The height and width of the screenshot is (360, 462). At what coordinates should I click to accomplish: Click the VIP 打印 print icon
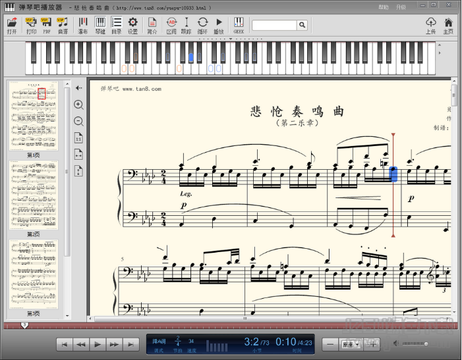point(31,25)
